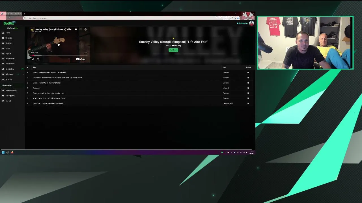Click the Log Out icon
The width and height of the screenshot is (362, 203).
tap(3, 101)
